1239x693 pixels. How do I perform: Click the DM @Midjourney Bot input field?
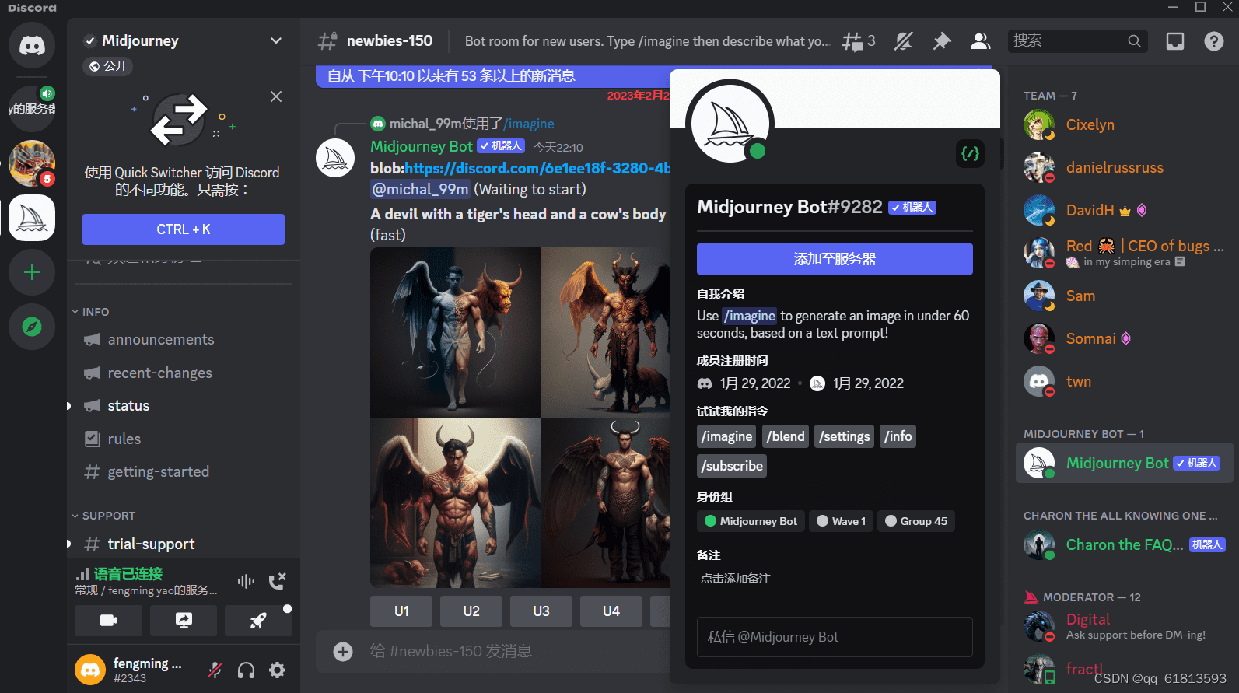[x=835, y=637]
